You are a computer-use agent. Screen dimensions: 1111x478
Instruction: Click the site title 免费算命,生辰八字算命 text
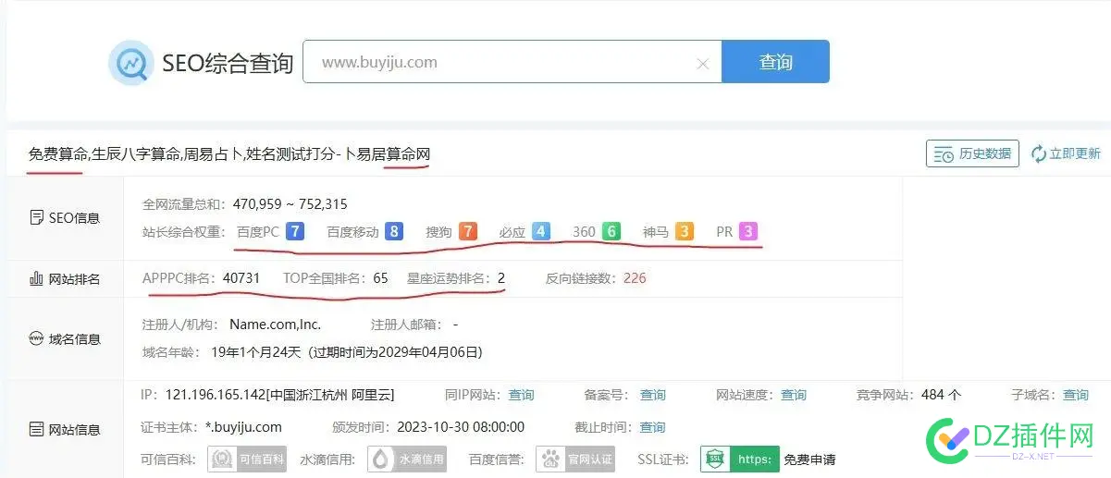point(105,154)
